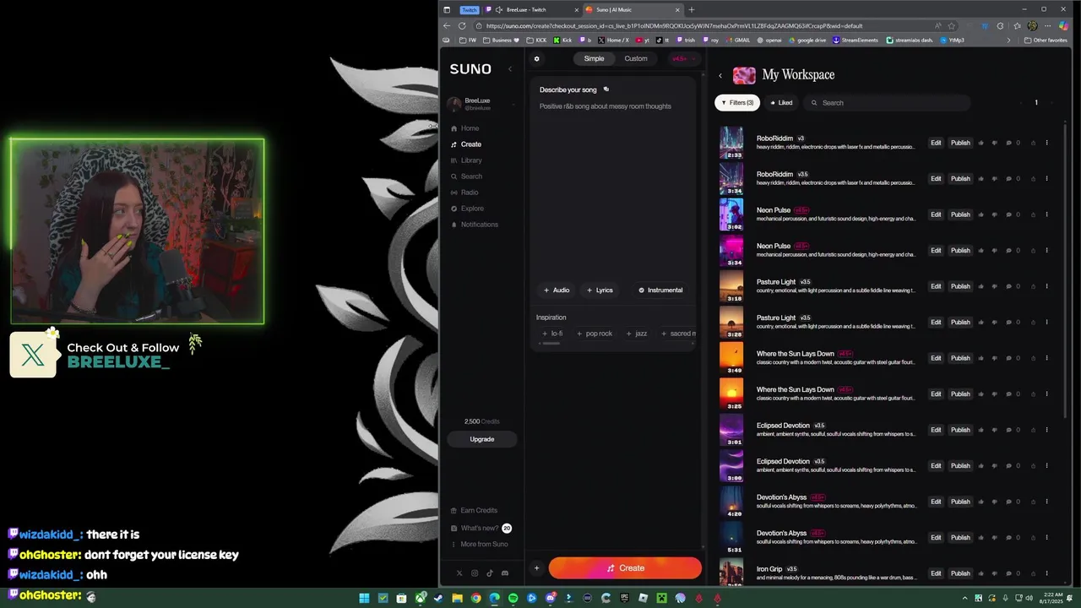Open Suno's Instagram link
This screenshot has height=608, width=1081.
[475, 573]
